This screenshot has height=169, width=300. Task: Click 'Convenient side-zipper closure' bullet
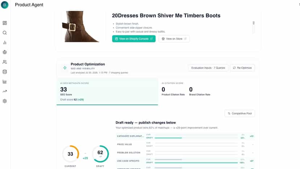(x=134, y=28)
